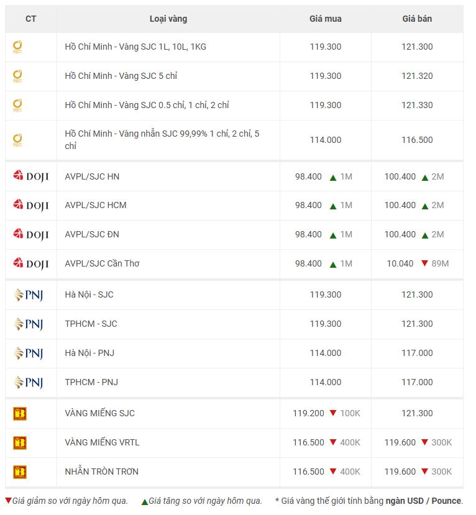
Task: Click SJC logo in 1L, 10L, 1KG row
Action: pyautogui.click(x=17, y=47)
